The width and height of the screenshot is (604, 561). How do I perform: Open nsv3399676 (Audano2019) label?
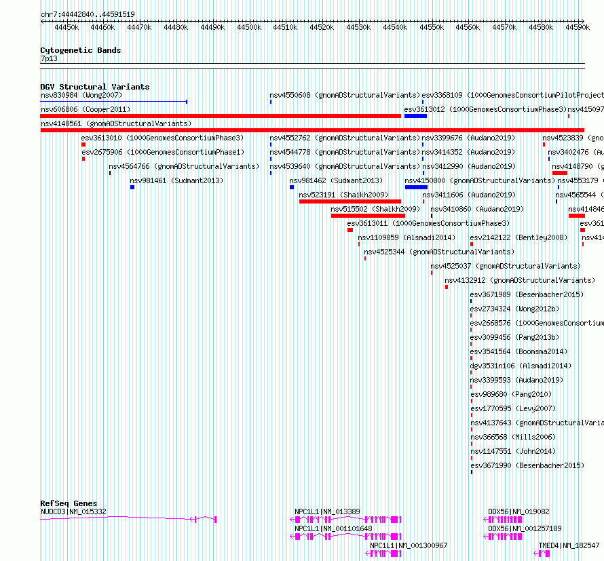[x=468, y=138]
